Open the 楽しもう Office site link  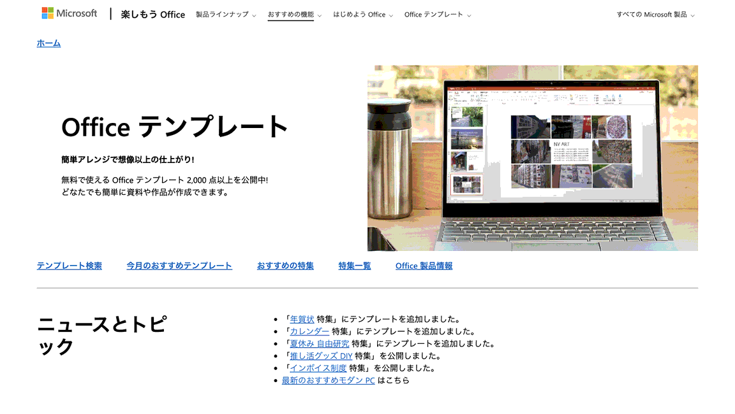pyautogui.click(x=153, y=15)
